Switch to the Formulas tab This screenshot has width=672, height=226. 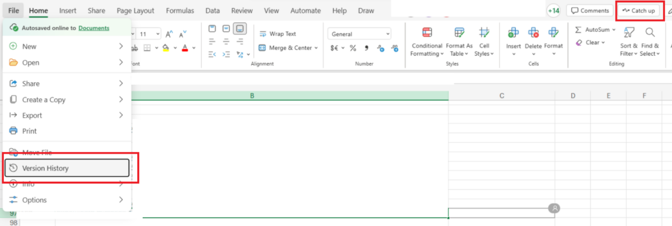tap(180, 10)
